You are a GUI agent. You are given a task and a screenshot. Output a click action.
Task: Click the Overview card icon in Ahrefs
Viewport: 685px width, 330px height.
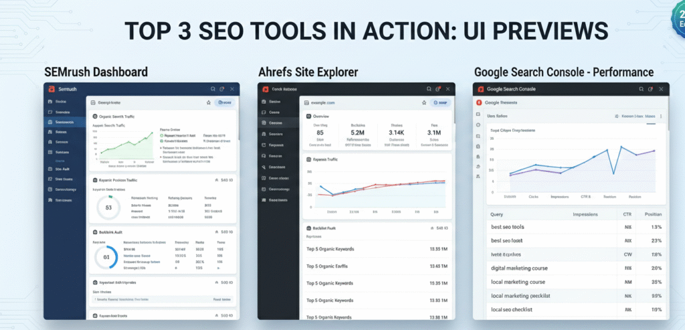point(308,116)
